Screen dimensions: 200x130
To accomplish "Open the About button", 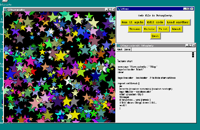I will pyautogui.click(x=176, y=29).
